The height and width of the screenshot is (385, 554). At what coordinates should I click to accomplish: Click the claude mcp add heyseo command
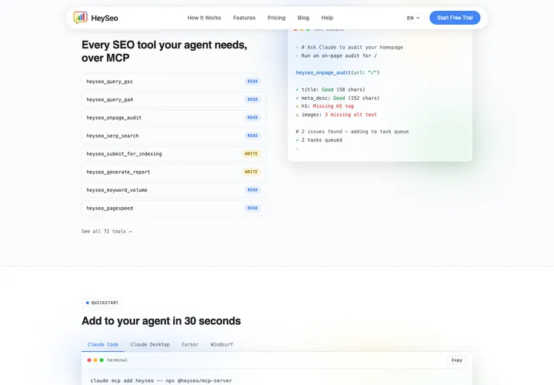click(161, 380)
